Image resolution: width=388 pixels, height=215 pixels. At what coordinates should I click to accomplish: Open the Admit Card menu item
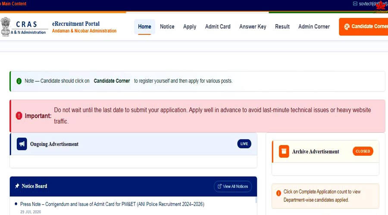pos(218,26)
